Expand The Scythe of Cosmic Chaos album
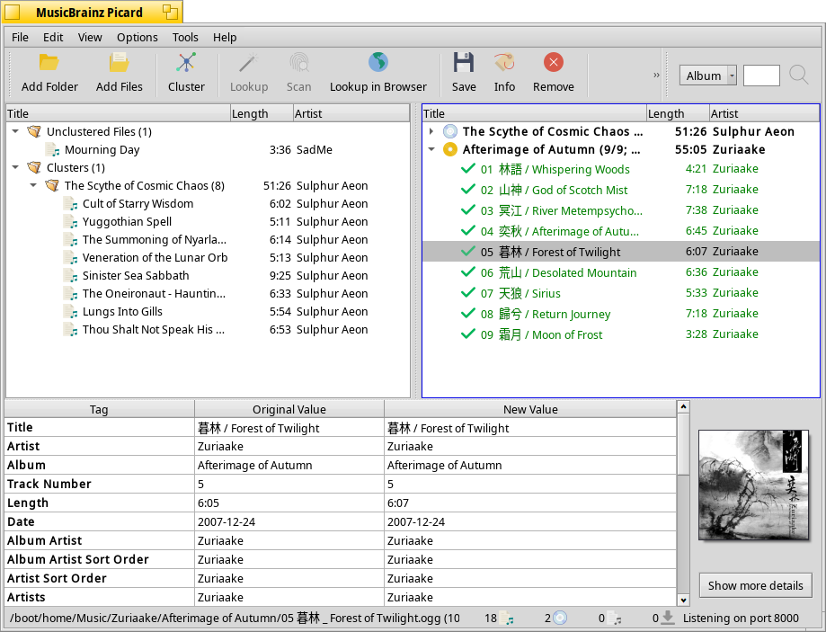This screenshot has height=632, width=826. coord(431,131)
